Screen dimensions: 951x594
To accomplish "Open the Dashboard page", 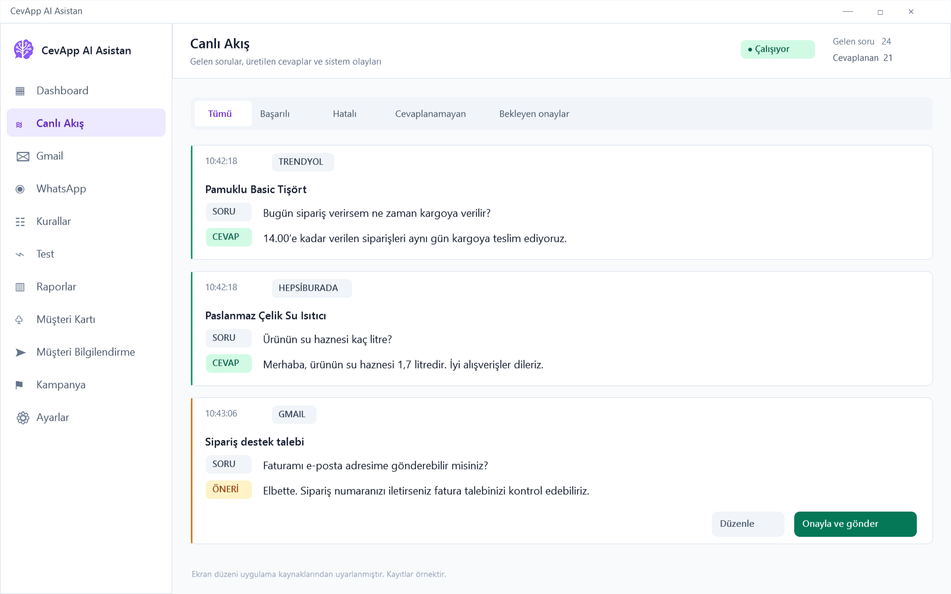I will (86, 90).
